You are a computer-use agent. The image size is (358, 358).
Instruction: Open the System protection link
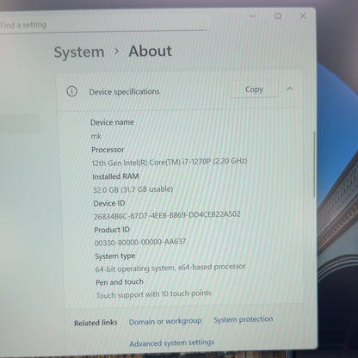tap(244, 319)
